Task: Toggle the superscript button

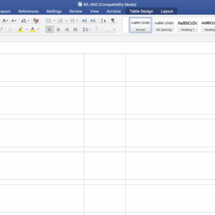Action: (2, 30)
